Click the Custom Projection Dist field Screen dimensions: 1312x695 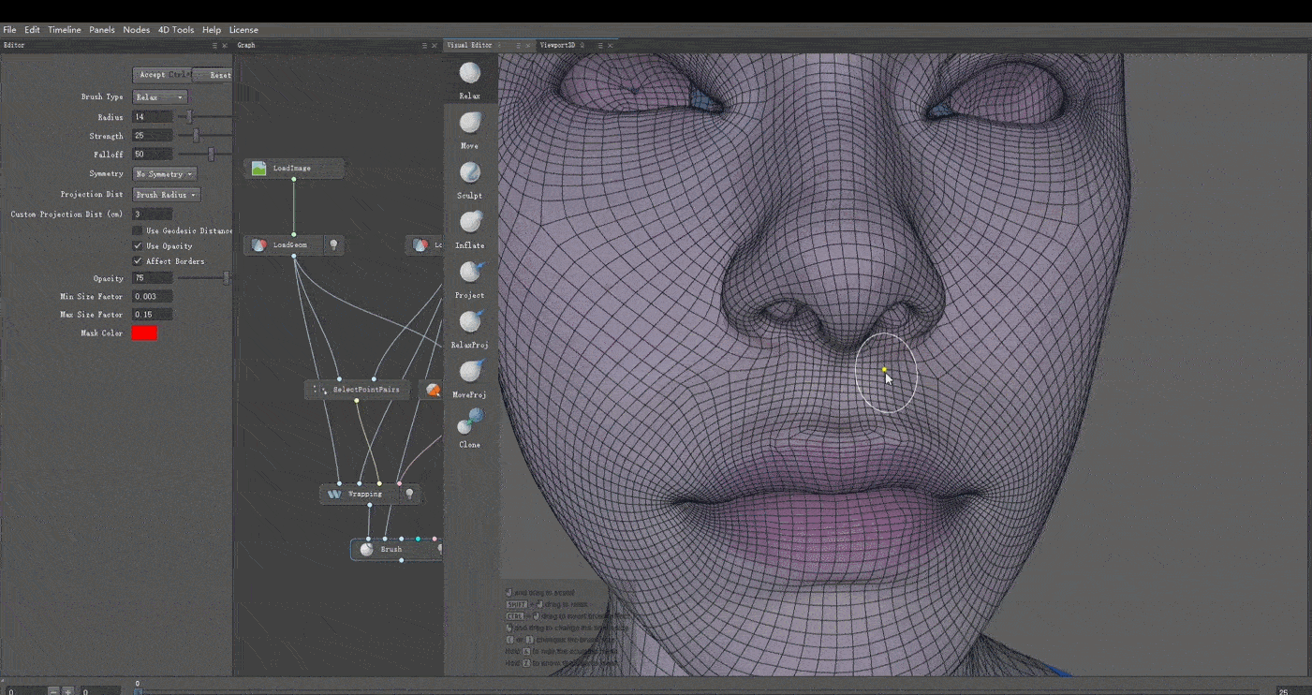pos(152,214)
